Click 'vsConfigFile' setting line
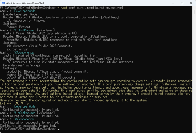 pos(41,78)
